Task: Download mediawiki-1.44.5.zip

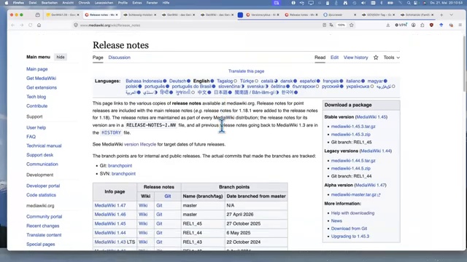Action: click(x=351, y=168)
